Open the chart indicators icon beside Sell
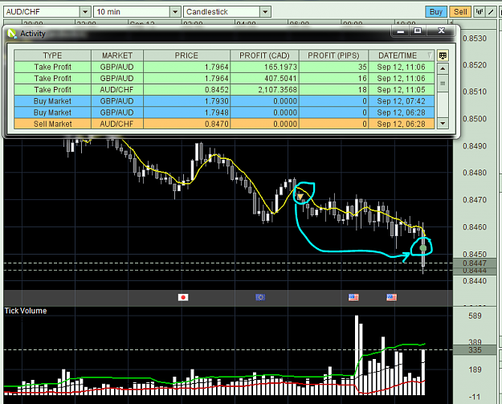 pyautogui.click(x=480, y=12)
